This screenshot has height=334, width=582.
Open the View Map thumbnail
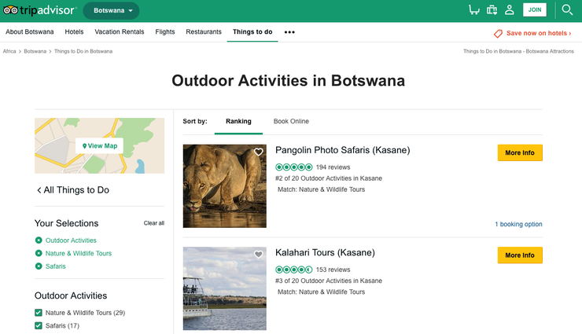coord(100,145)
